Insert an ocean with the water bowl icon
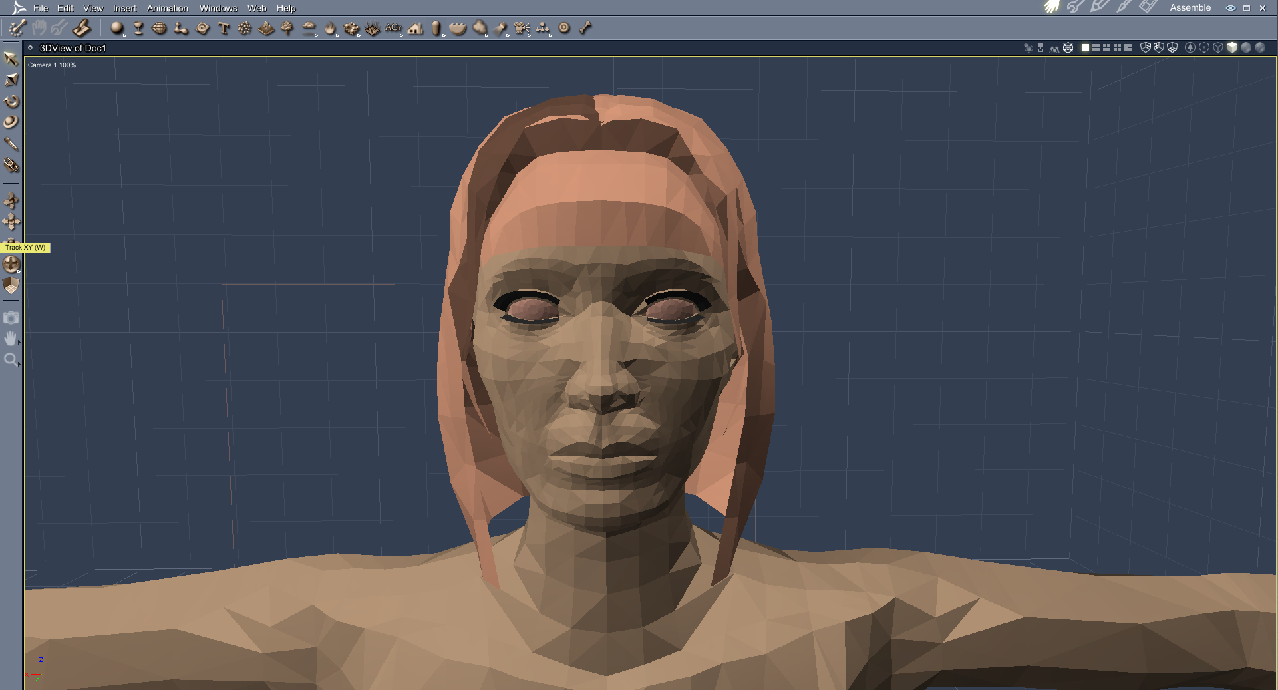The width and height of the screenshot is (1278, 690). (458, 28)
